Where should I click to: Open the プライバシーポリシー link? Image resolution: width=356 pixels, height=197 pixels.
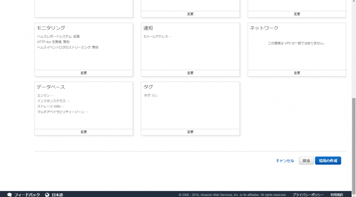308,195
